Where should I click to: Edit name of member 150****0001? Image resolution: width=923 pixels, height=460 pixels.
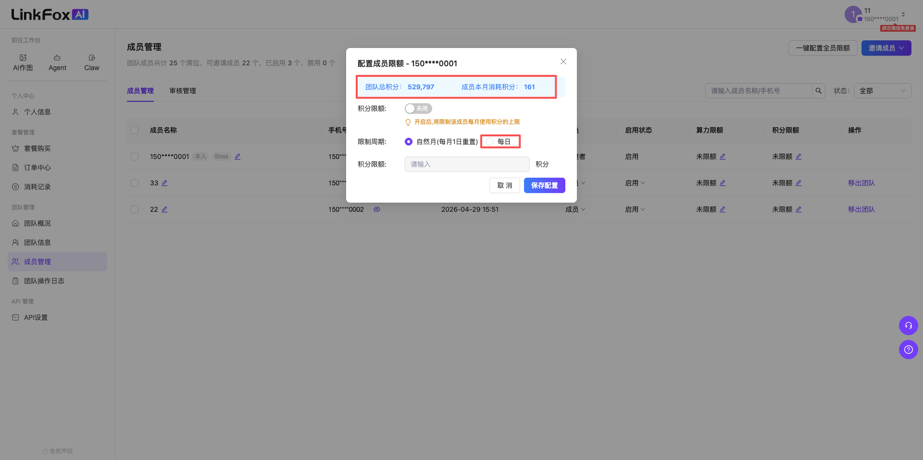pyautogui.click(x=237, y=157)
